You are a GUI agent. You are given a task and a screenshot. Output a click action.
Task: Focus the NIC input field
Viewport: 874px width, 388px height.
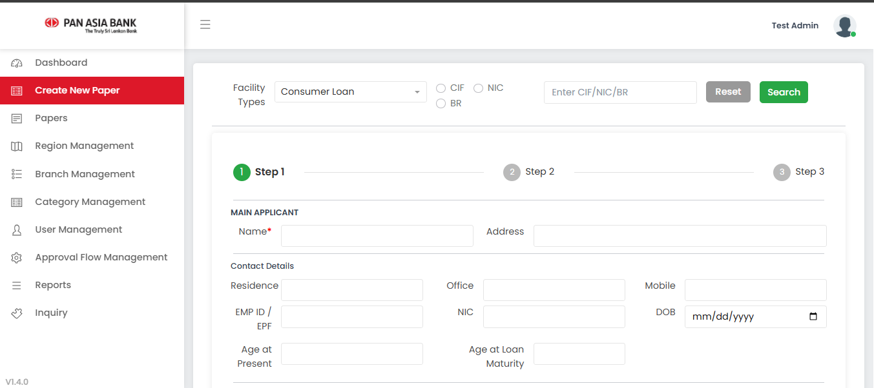[x=554, y=316]
